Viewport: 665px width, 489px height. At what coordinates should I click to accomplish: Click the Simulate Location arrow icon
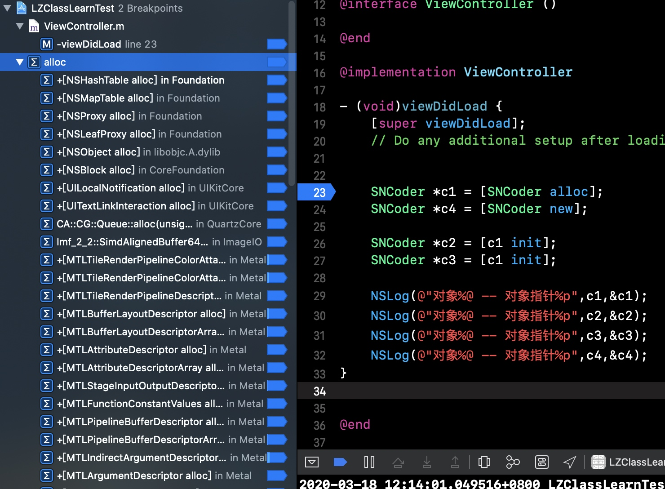(570, 462)
